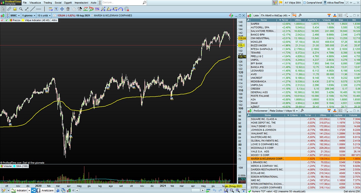Screen dimensions: 361x193
Task: Select the move objects tool
Action: (62, 9)
